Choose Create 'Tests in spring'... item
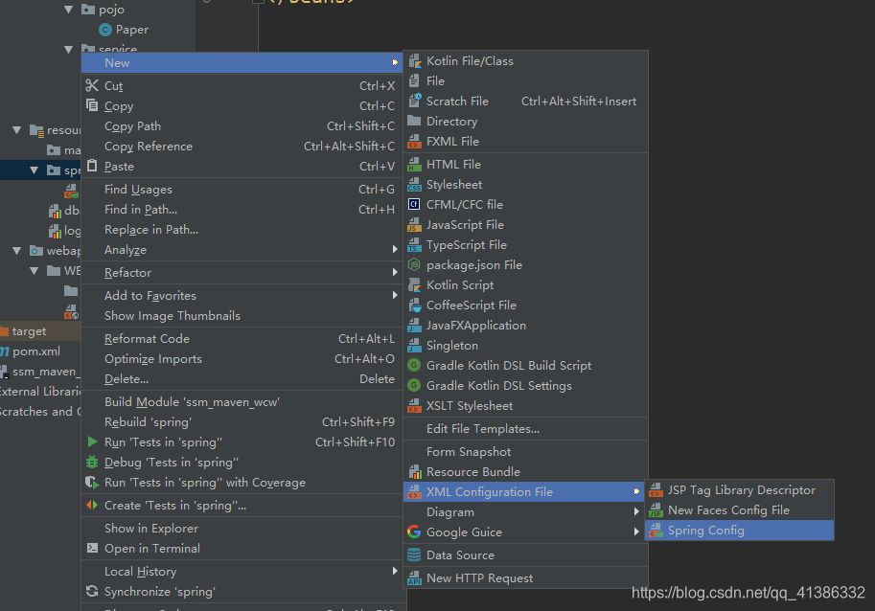Image resolution: width=875 pixels, height=611 pixels. coord(242,505)
